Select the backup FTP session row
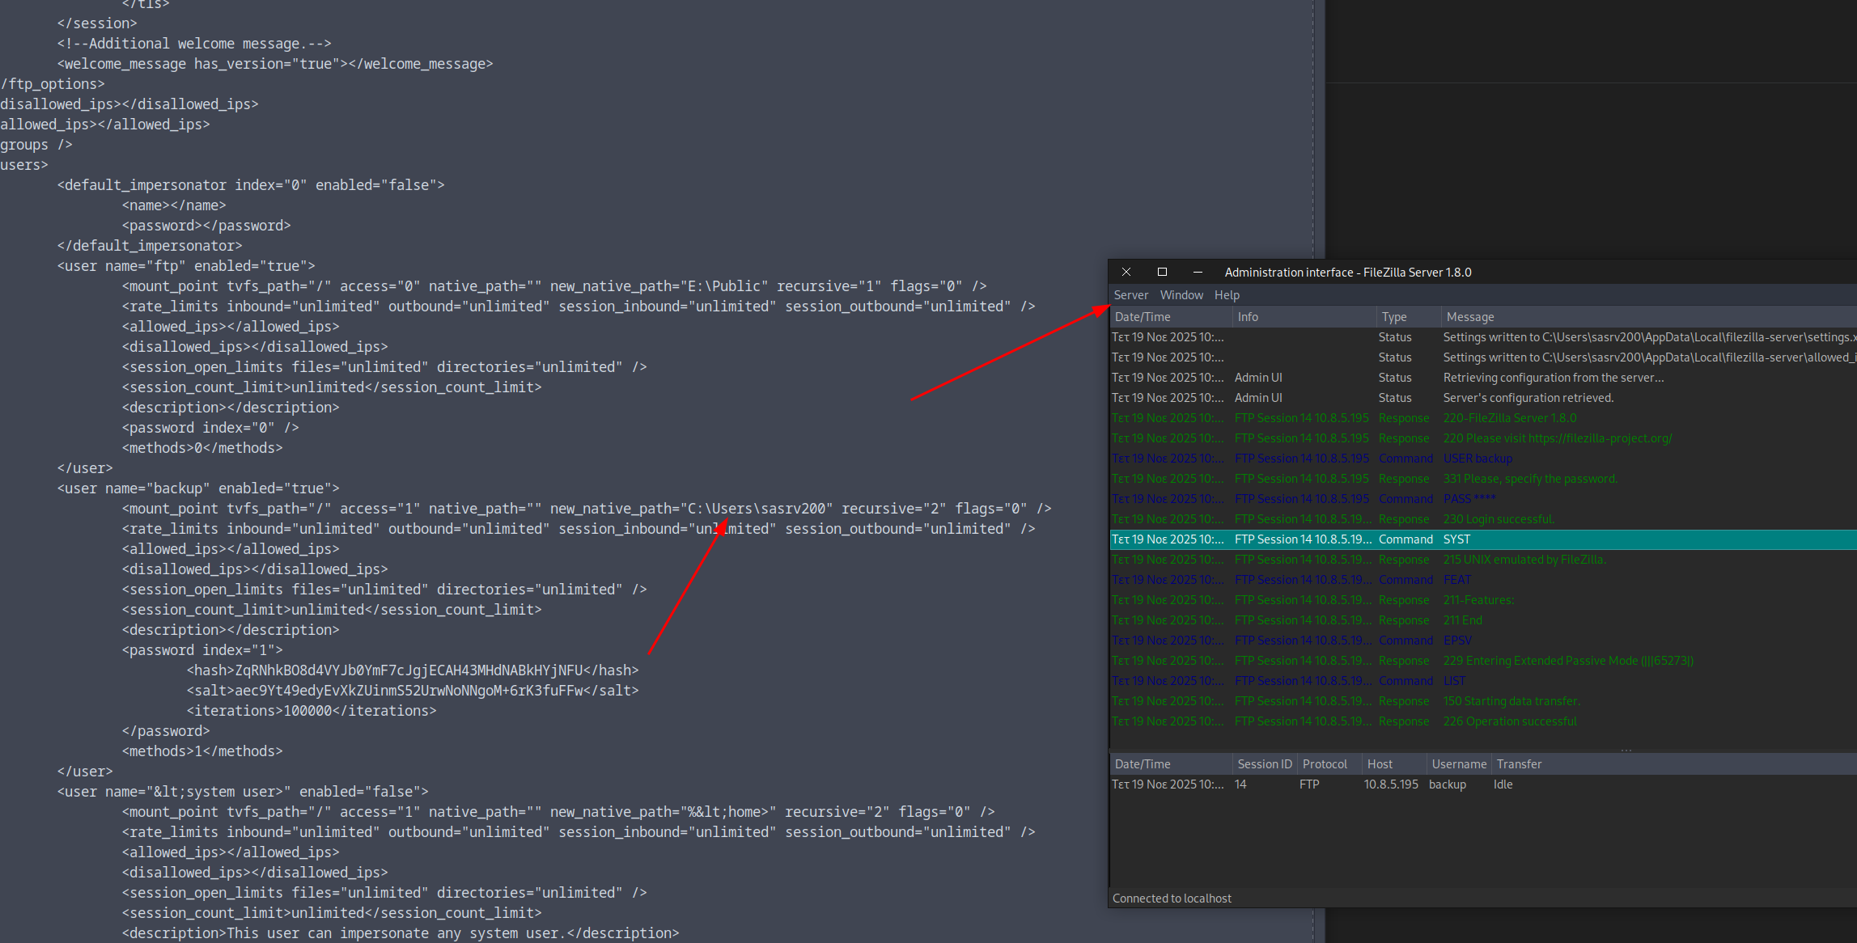Viewport: 1857px width, 943px height. 1448,784
